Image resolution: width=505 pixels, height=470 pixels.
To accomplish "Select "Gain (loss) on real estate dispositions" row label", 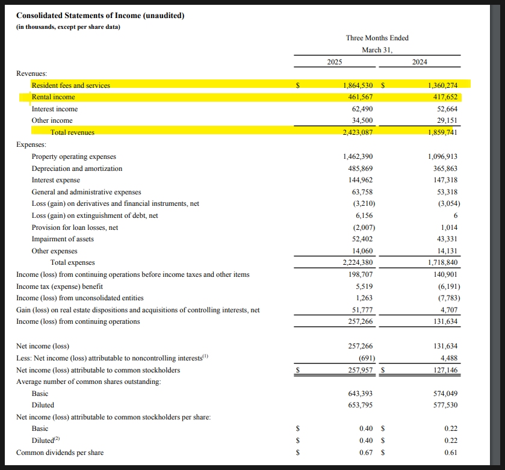I will click(138, 310).
